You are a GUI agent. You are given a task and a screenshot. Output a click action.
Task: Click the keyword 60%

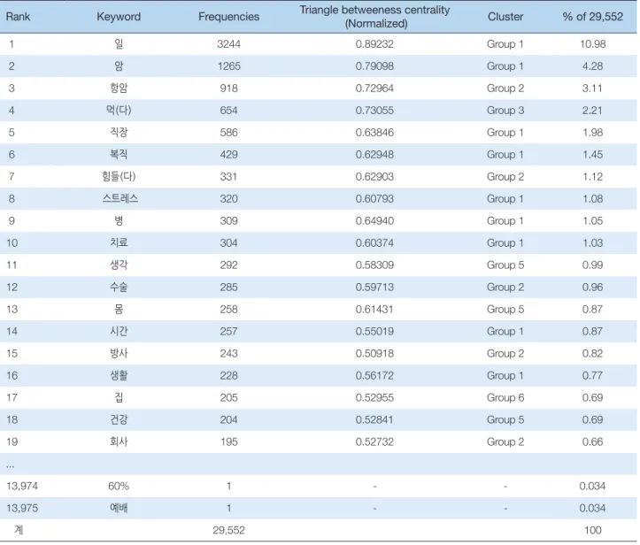coord(119,487)
